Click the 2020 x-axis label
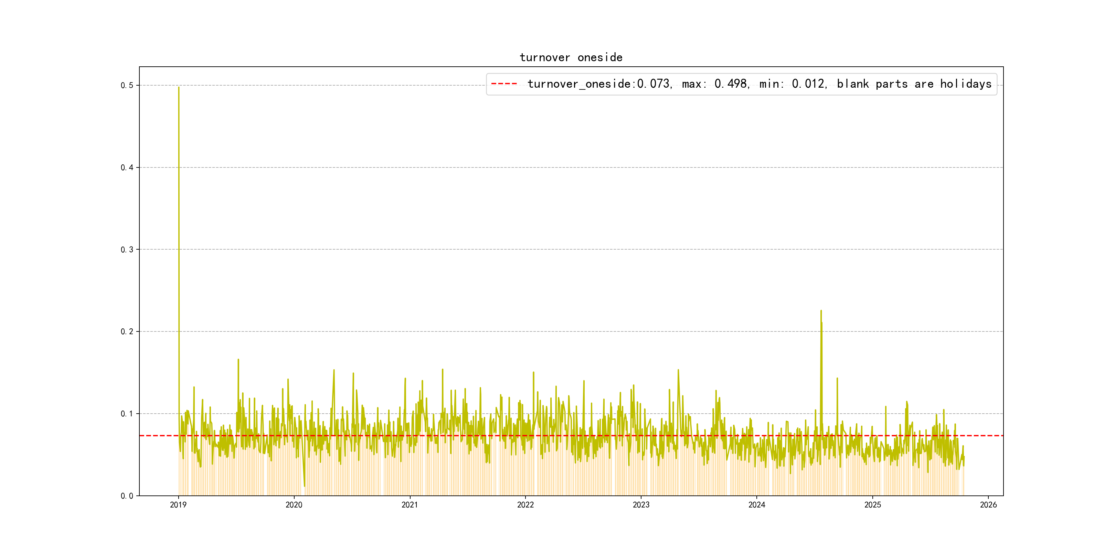Image resolution: width=1115 pixels, height=557 pixels. point(294,505)
